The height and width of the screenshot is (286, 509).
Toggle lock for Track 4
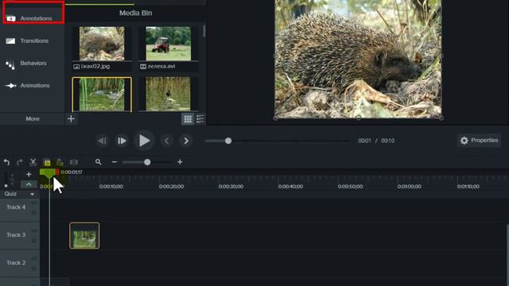point(34,213)
